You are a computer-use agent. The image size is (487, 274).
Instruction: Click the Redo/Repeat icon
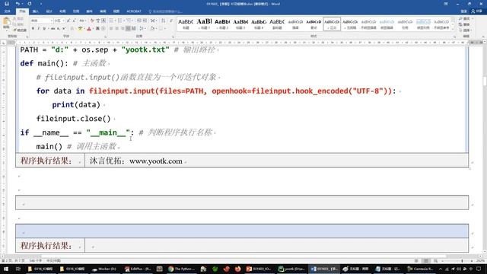coord(30,4)
